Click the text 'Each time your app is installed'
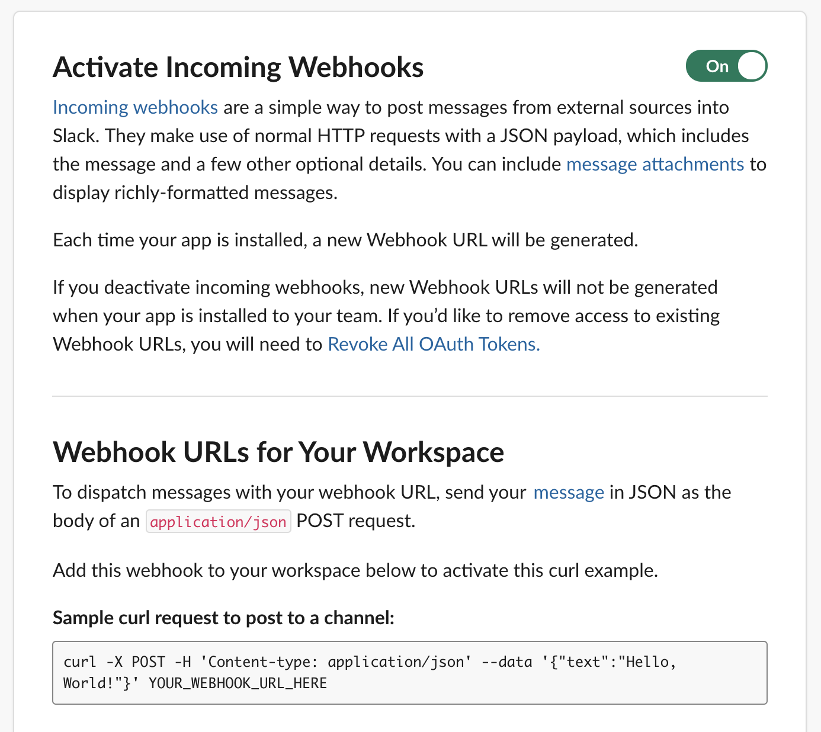 [179, 240]
